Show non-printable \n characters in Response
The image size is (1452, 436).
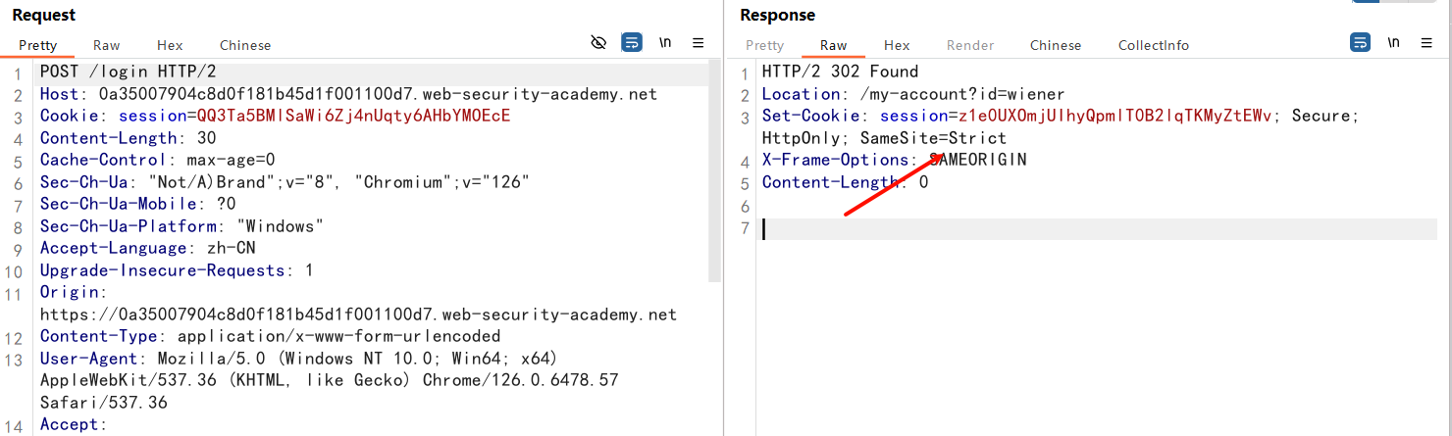pyautogui.click(x=1393, y=43)
